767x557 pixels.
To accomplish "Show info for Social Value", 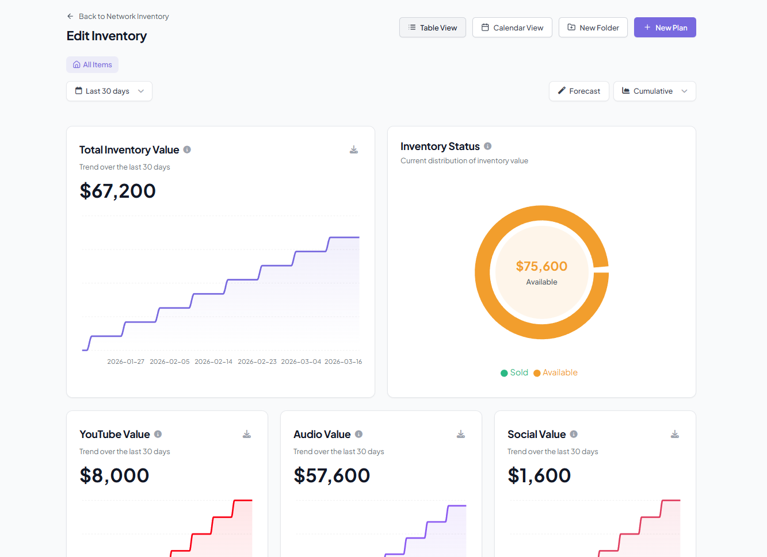I will (x=574, y=435).
